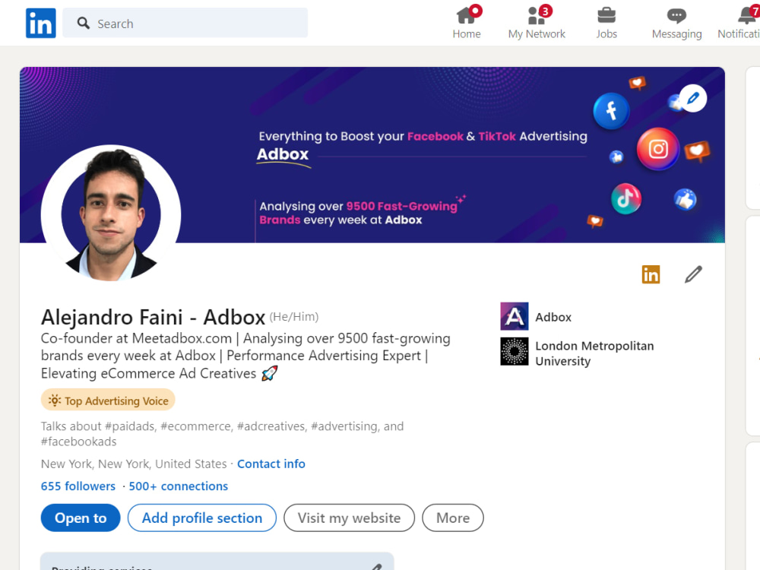Open the My Network icon
760x570 pixels.
click(x=537, y=17)
